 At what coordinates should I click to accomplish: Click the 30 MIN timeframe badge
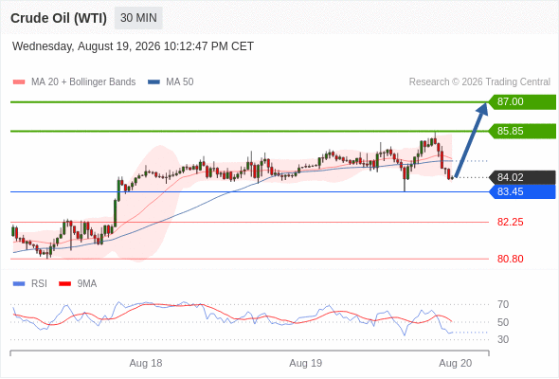point(138,18)
